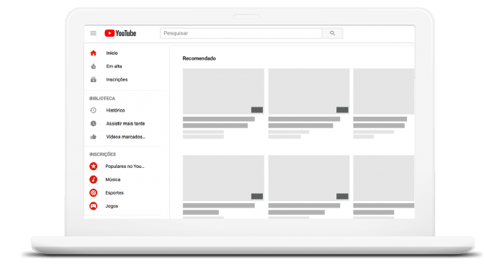
Task: Click the YouTube logo
Action: [120, 33]
